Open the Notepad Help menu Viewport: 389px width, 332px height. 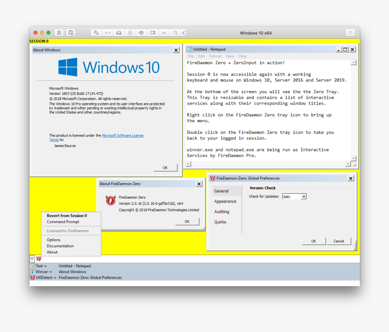[x=242, y=56]
